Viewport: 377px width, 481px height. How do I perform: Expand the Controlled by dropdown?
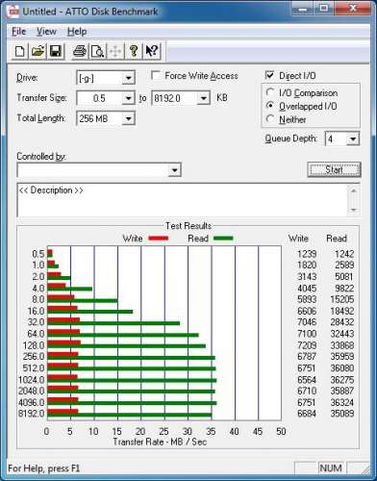point(174,170)
